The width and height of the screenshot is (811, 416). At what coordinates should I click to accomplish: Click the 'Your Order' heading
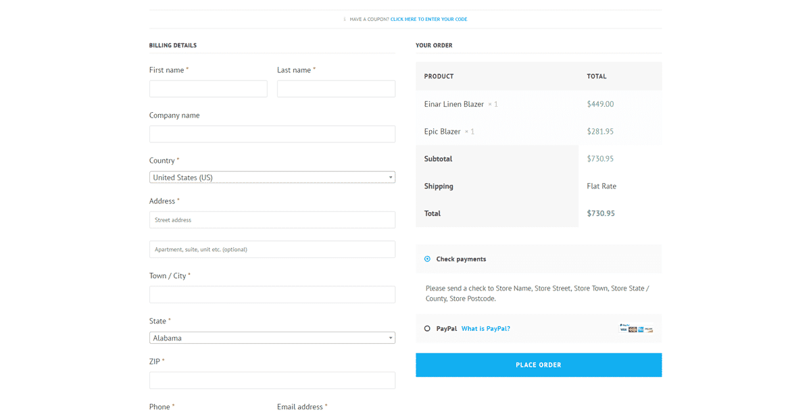click(x=434, y=45)
